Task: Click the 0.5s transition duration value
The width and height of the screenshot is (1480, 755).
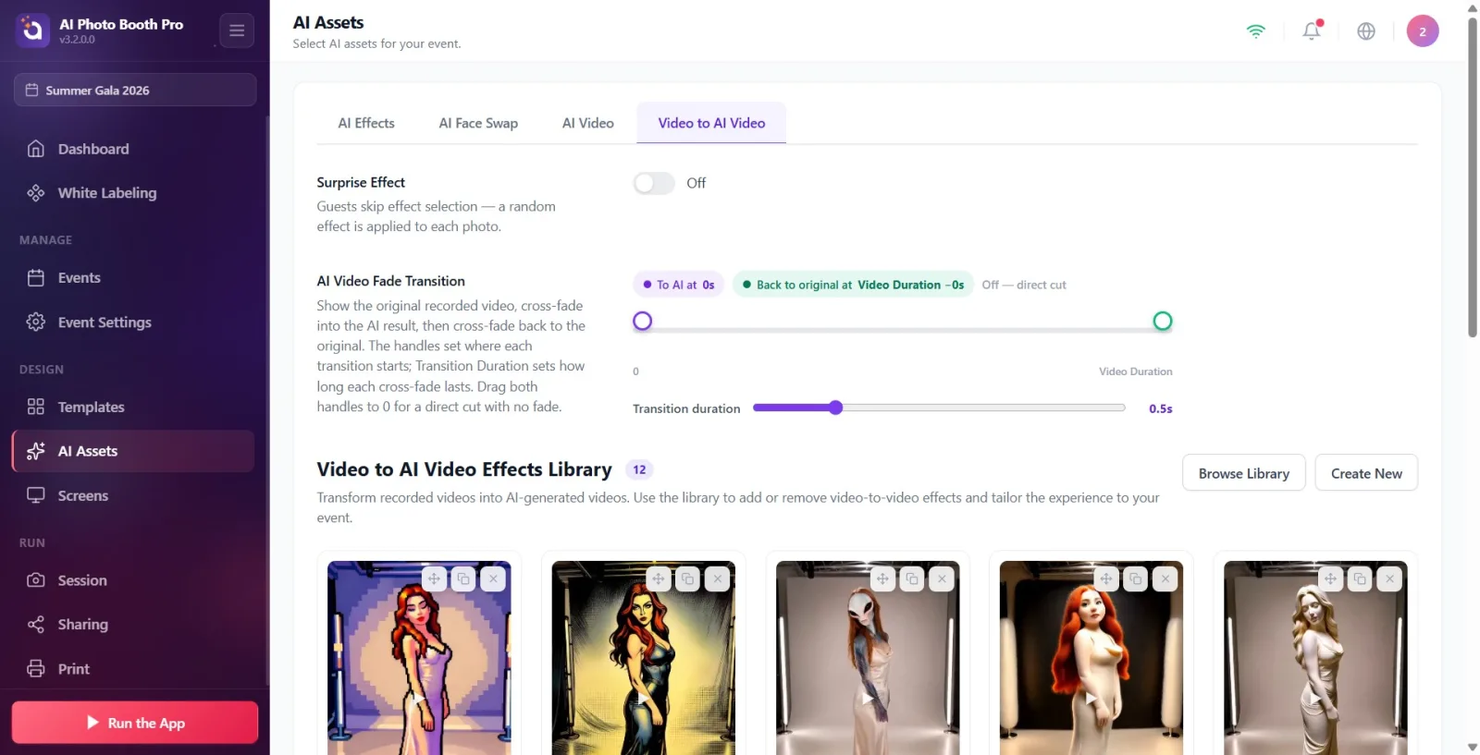Action: tap(1161, 408)
